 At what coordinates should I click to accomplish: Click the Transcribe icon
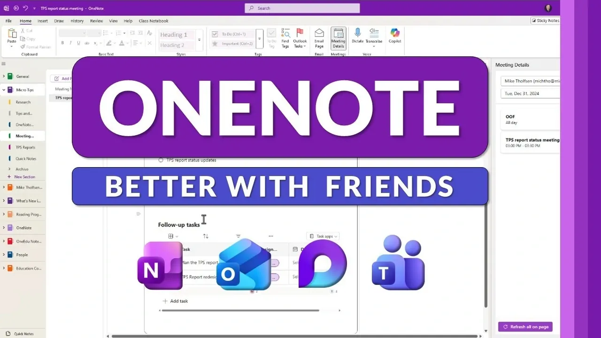coord(374,33)
